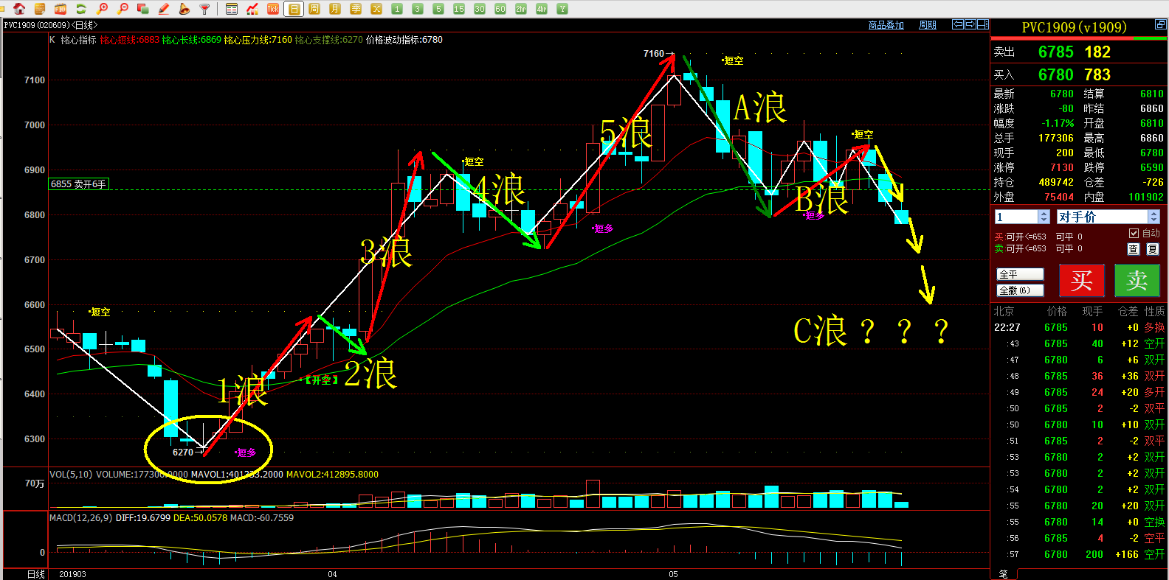This screenshot has width=1169, height=580.
Task: Zoom in with the plus magnifier icon
Action: [102, 9]
